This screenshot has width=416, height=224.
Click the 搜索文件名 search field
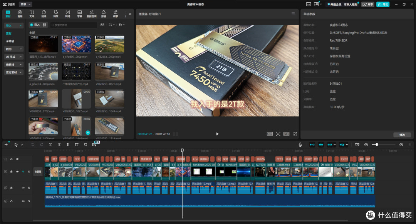(x=74, y=25)
